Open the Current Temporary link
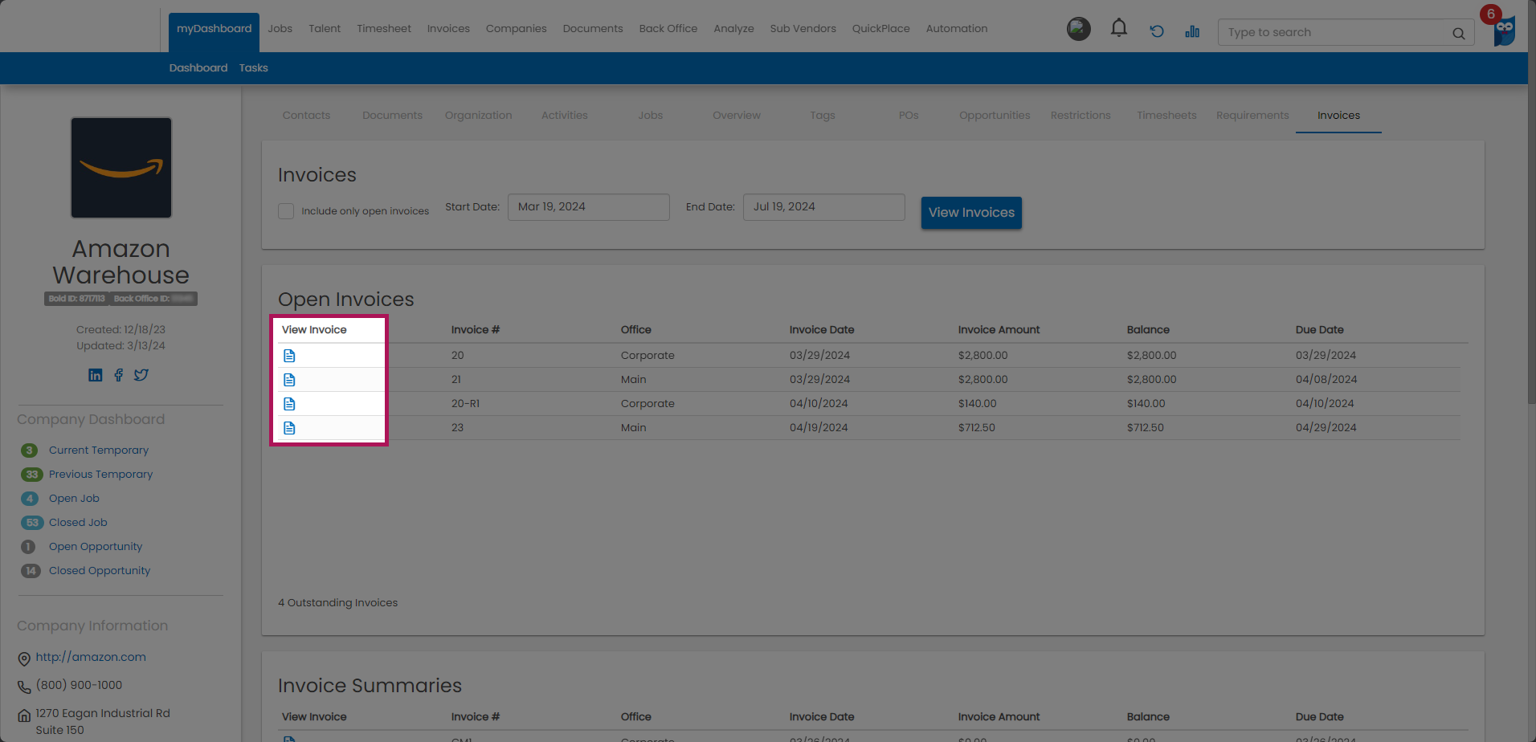1536x742 pixels. coord(99,450)
